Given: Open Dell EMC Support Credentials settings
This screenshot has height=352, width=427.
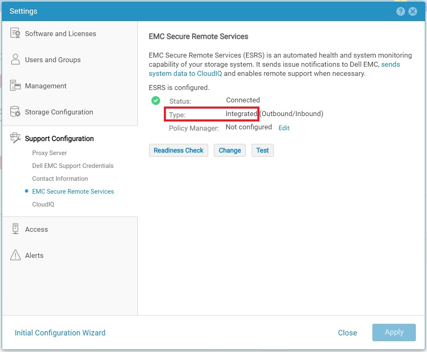Looking at the screenshot, I should coord(73,166).
